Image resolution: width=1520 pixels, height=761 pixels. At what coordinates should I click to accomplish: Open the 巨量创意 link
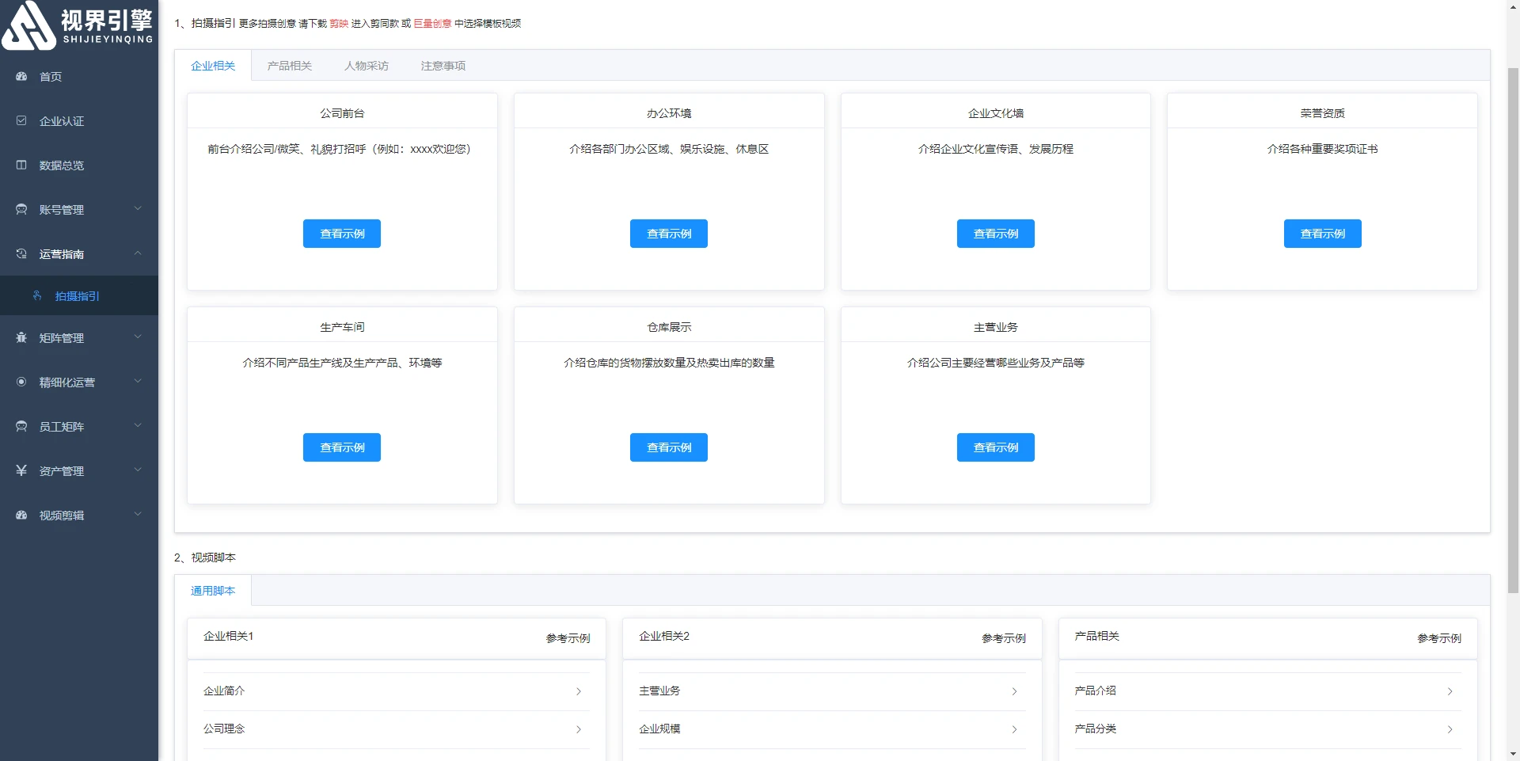(432, 24)
